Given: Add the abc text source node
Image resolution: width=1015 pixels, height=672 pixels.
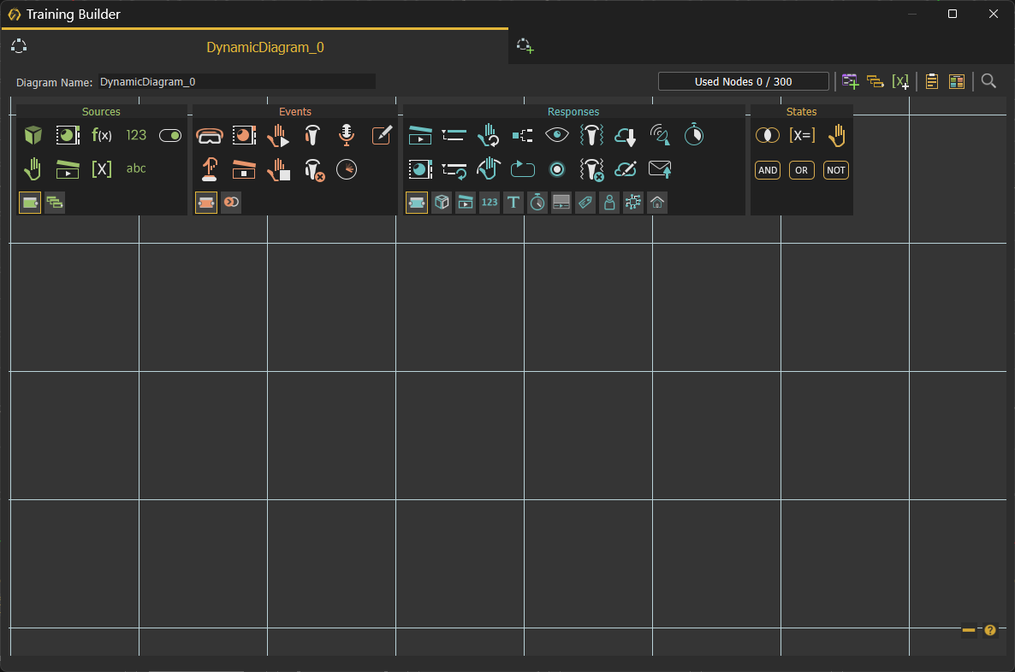Looking at the screenshot, I should pyautogui.click(x=136, y=168).
